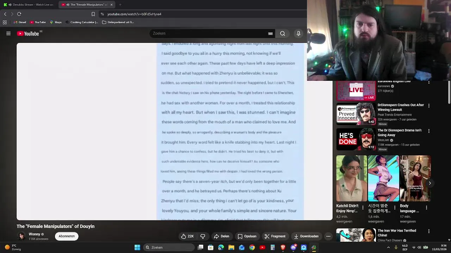Image resolution: width=451 pixels, height=253 pixels.
Task: Open the euronews English Live thumbnail
Action: click(356, 91)
